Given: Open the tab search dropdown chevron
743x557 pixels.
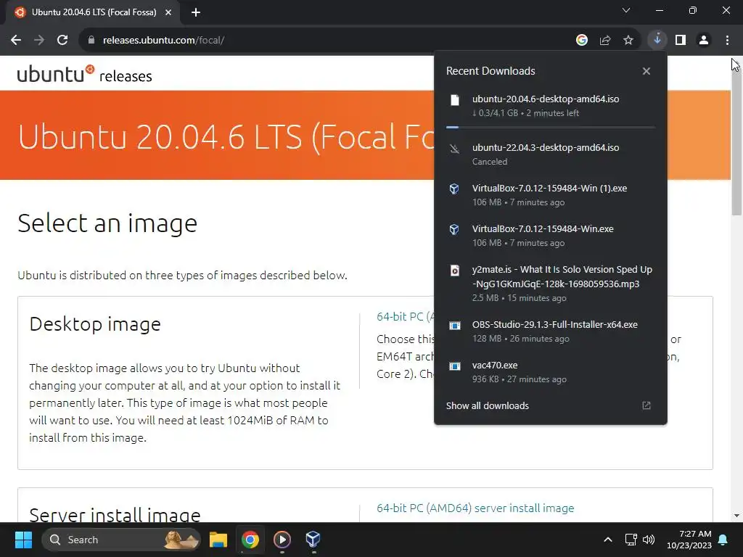Looking at the screenshot, I should pos(626,10).
